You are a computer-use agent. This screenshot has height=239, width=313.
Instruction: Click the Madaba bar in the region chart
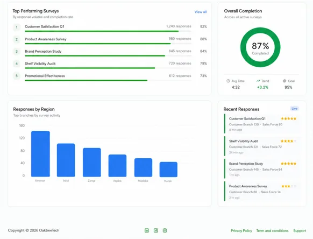pos(143,167)
